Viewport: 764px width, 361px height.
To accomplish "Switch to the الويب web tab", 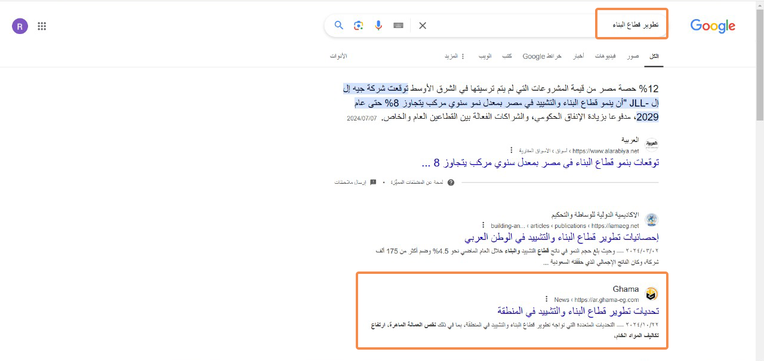I will 485,56.
